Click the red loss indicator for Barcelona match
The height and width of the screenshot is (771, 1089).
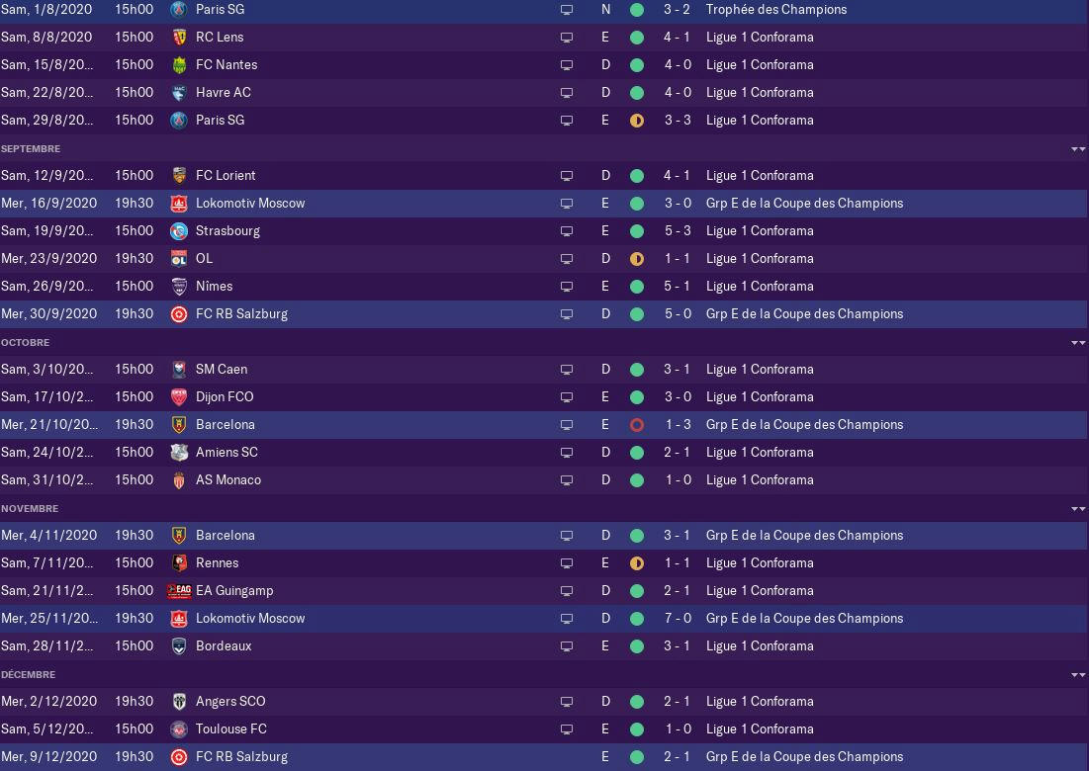(637, 425)
